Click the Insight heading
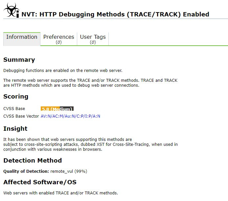228x201 pixels. click(x=15, y=129)
